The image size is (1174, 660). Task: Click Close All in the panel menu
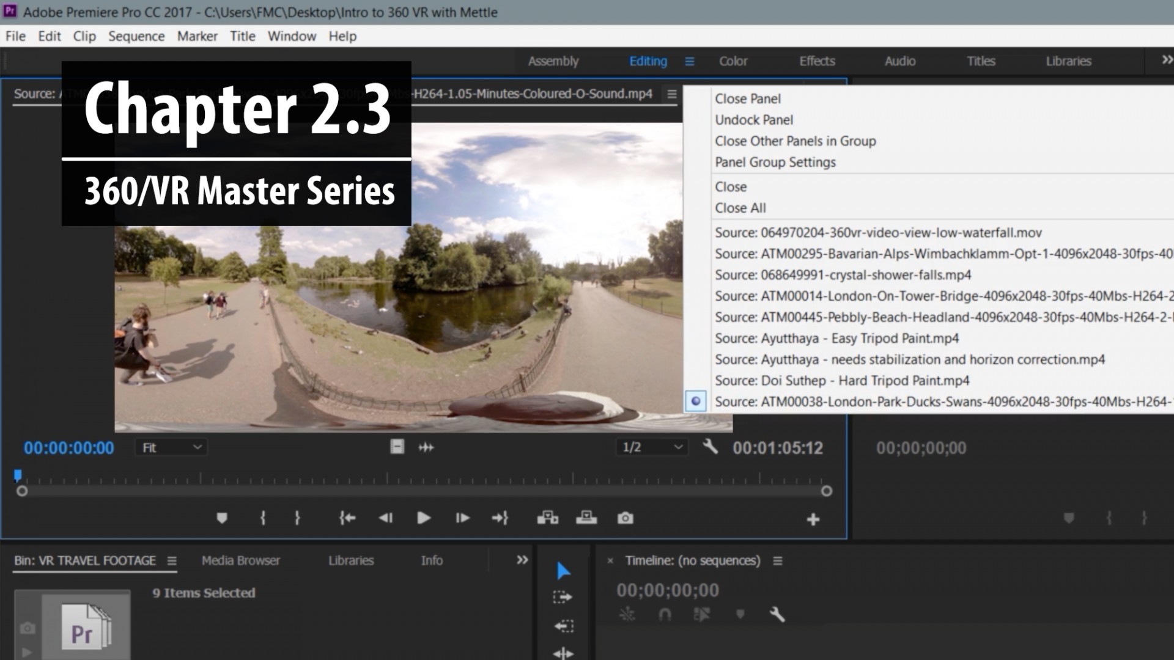(739, 208)
